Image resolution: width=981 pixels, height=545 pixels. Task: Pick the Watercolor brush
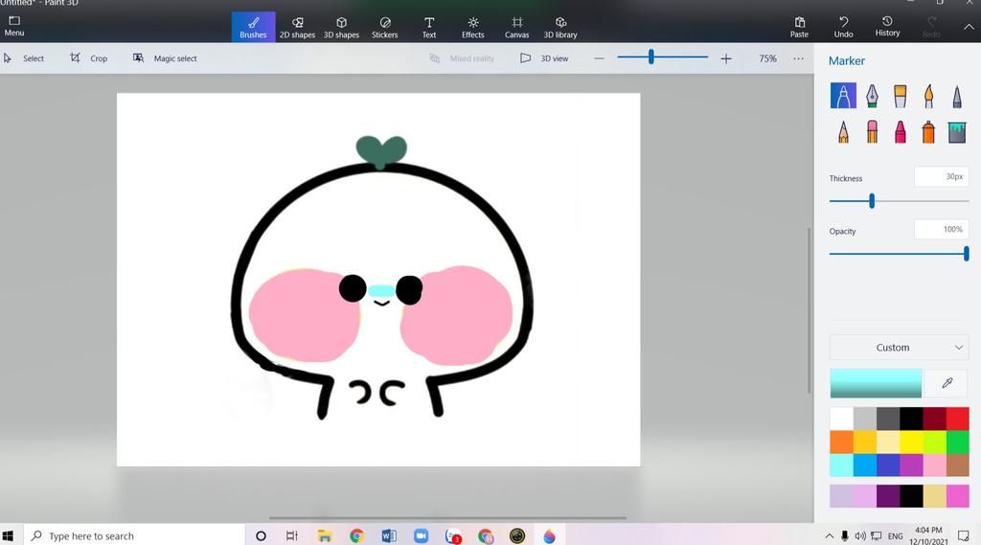pyautogui.click(x=928, y=96)
